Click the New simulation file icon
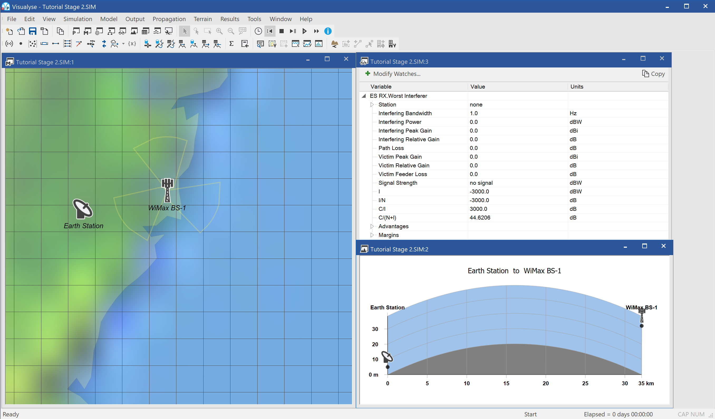 [9, 31]
